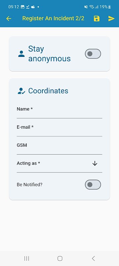This screenshot has width=119, height=266.
Task: Send the incident with the paper plane icon
Action: tap(111, 19)
